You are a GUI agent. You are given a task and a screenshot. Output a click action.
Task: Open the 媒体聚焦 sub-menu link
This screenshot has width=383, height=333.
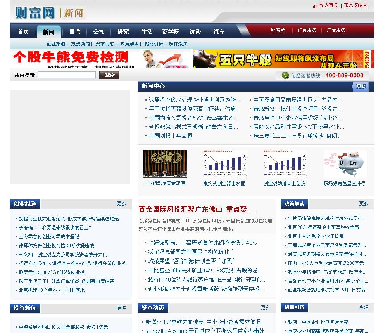pyautogui.click(x=178, y=44)
